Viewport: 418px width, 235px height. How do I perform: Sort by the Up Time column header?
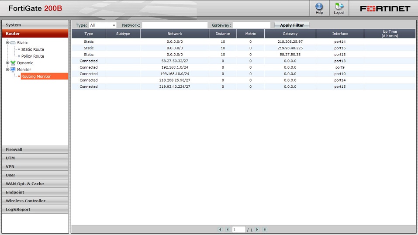click(x=390, y=34)
